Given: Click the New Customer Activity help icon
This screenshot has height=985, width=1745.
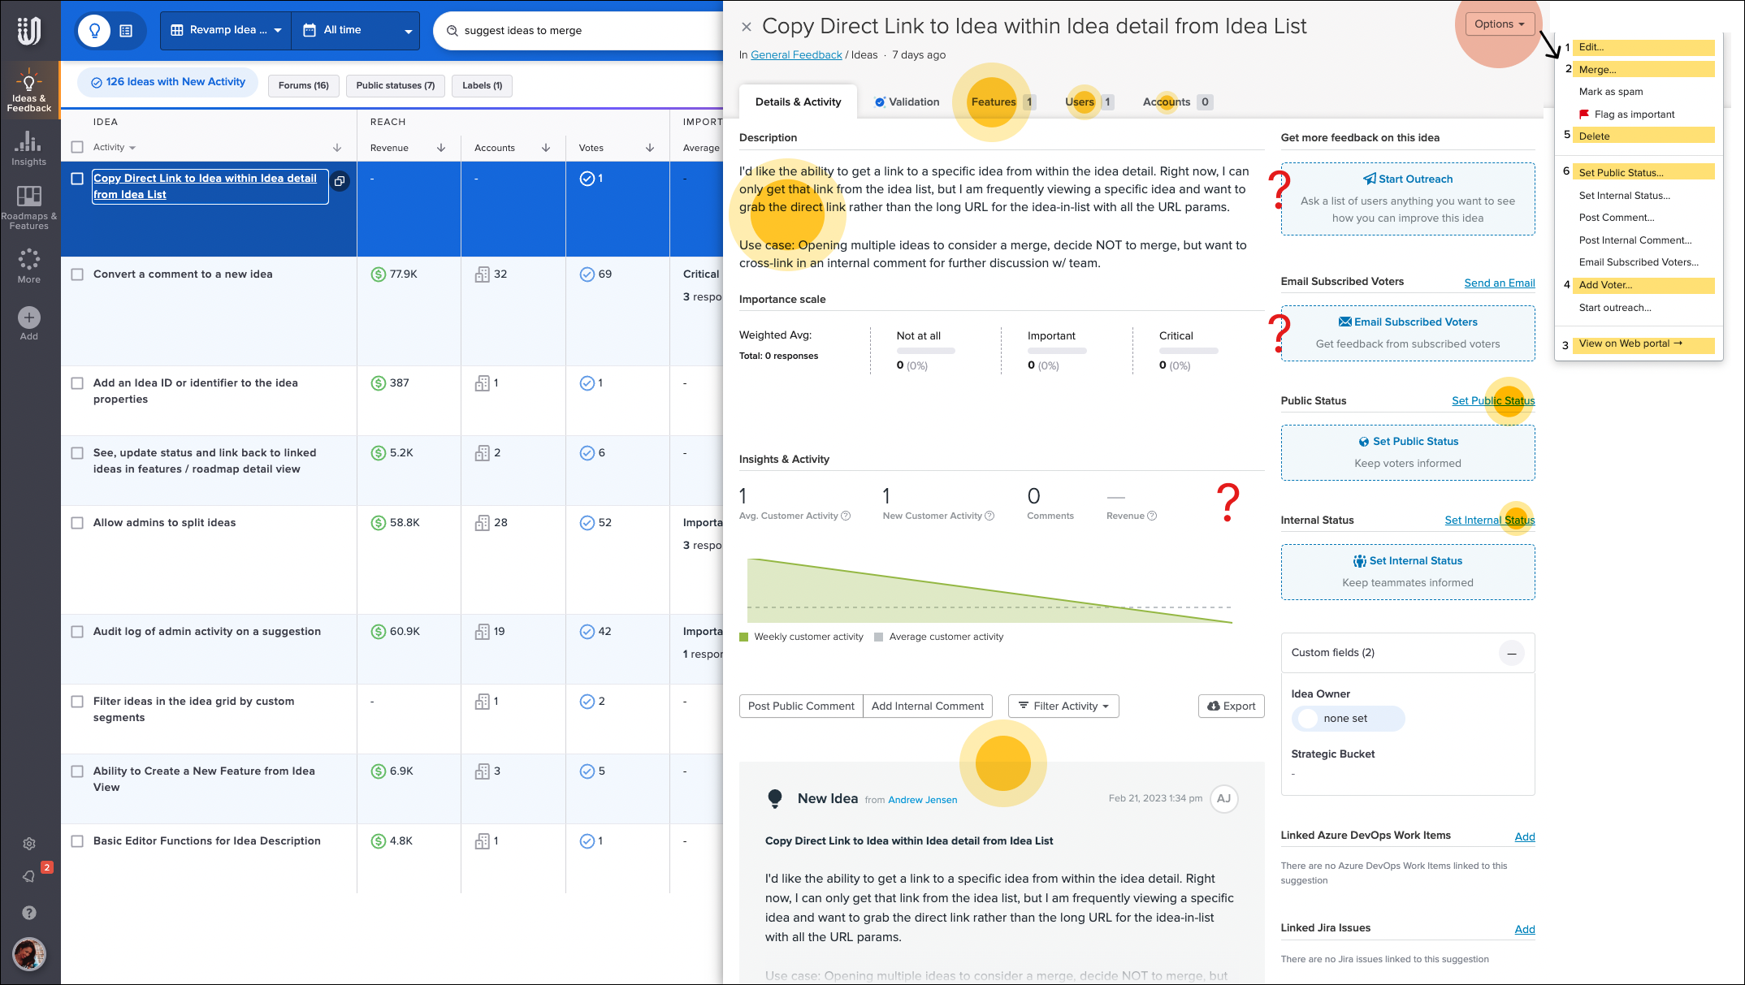Looking at the screenshot, I should (989, 516).
